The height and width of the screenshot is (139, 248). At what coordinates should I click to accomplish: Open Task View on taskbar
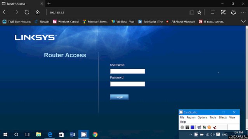(x=27, y=134)
